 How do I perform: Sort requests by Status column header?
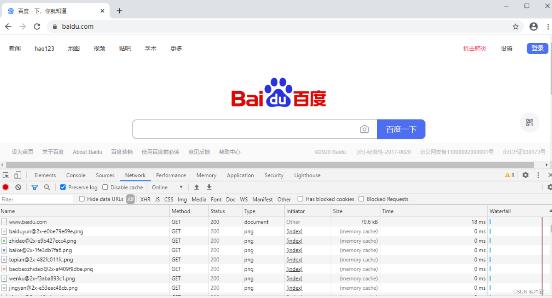[x=225, y=211]
